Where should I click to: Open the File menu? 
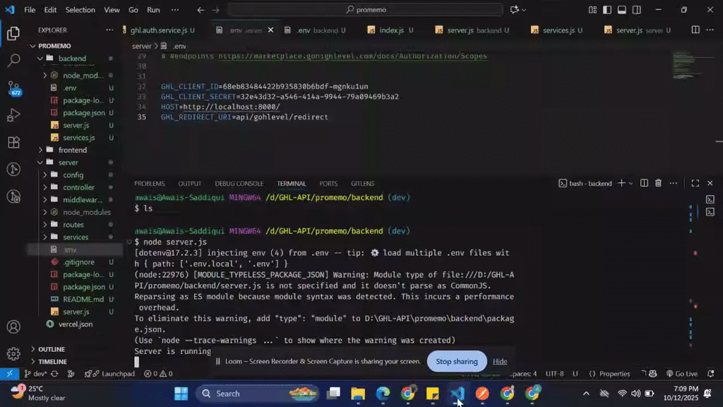[x=30, y=10]
